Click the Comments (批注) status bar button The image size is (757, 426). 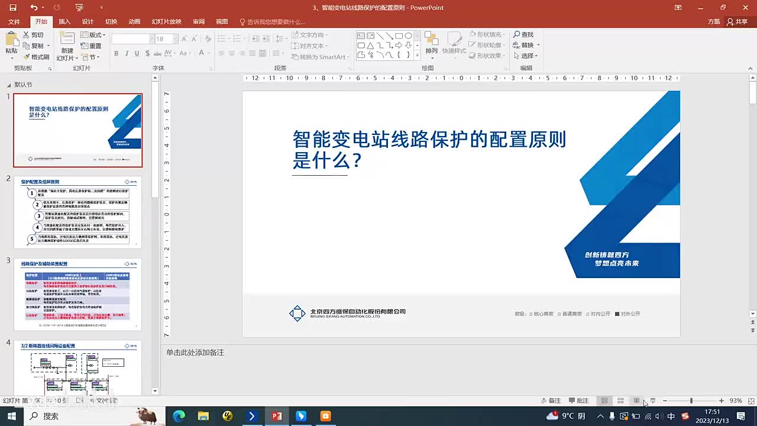578,401
